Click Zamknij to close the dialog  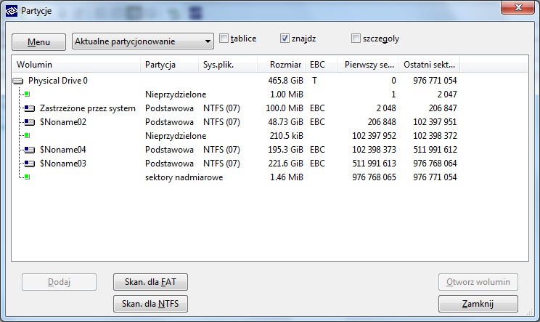coord(478,304)
